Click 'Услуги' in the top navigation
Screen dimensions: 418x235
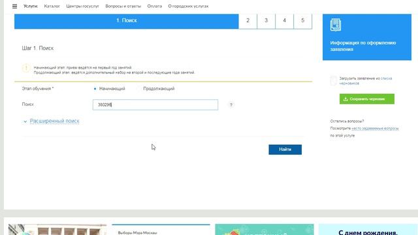[31, 6]
